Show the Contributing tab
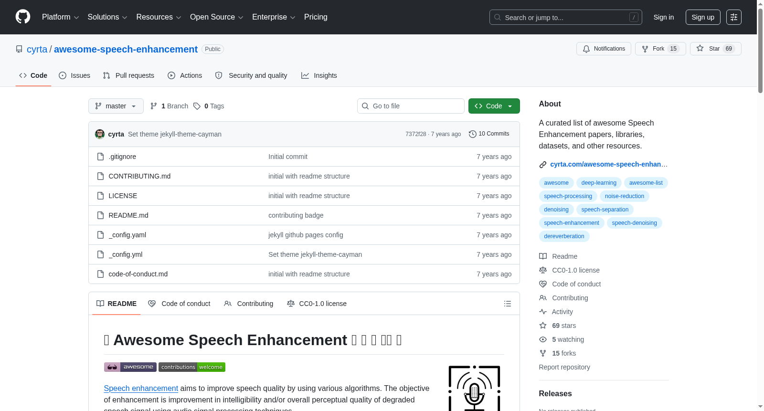 [x=248, y=304]
